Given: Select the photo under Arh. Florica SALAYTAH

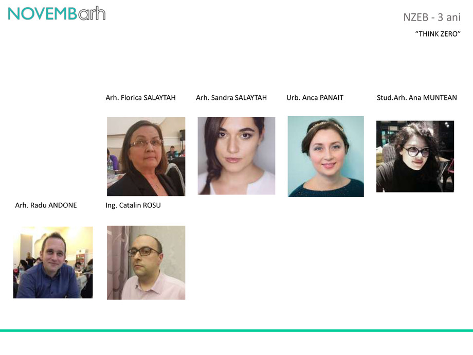Looking at the screenshot, I should [146, 156].
